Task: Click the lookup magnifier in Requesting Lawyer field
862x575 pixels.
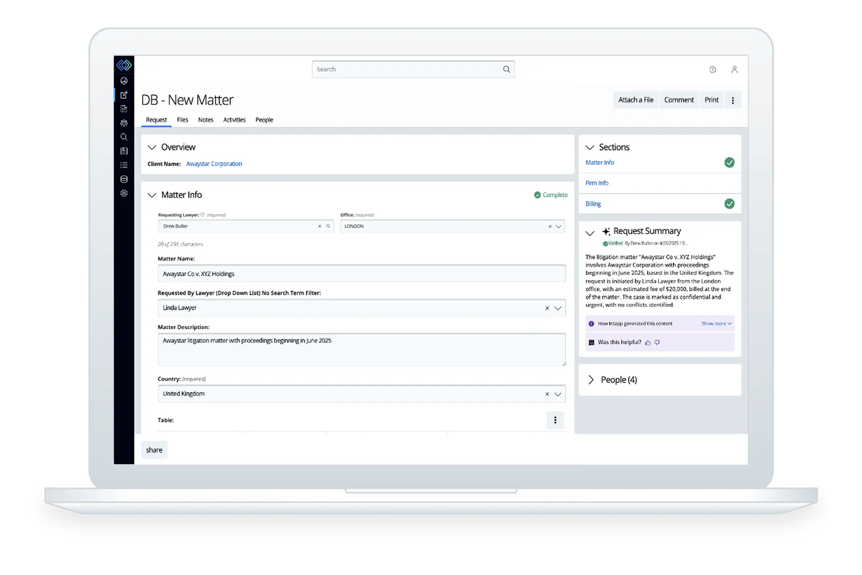Action: [328, 226]
